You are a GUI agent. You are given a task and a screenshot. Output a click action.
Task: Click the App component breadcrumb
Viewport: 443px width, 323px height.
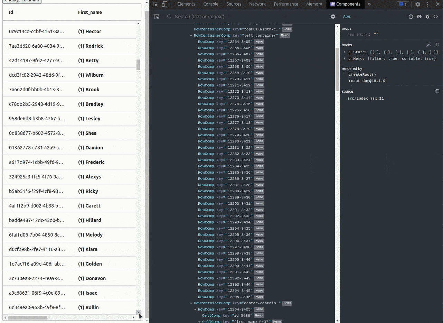point(346,17)
